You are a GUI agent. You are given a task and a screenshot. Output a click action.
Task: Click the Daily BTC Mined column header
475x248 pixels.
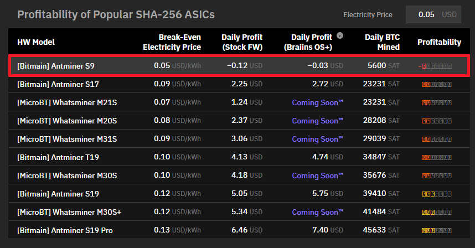(382, 42)
